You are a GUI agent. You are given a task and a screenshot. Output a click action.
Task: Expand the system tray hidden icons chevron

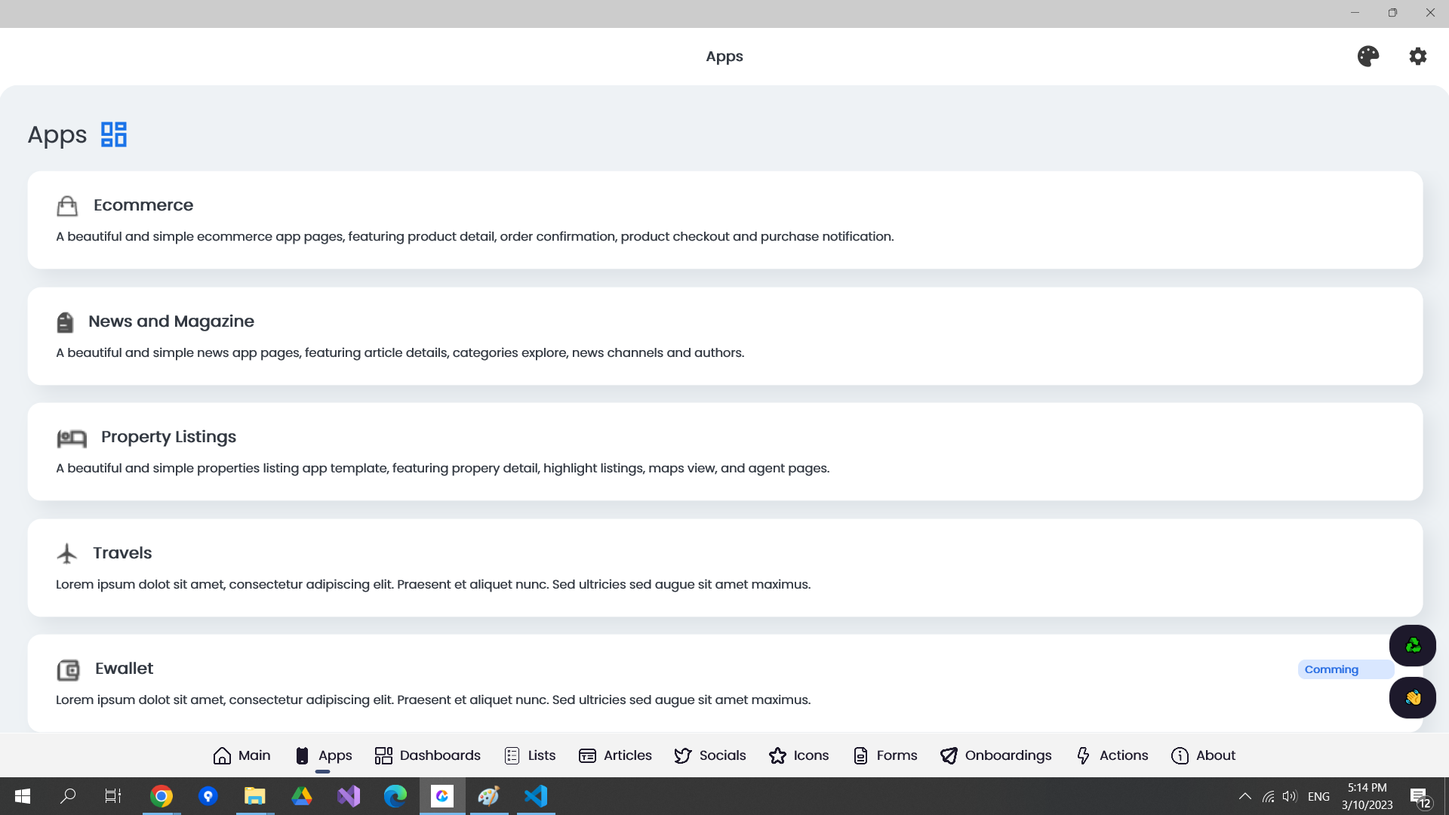click(x=1245, y=796)
